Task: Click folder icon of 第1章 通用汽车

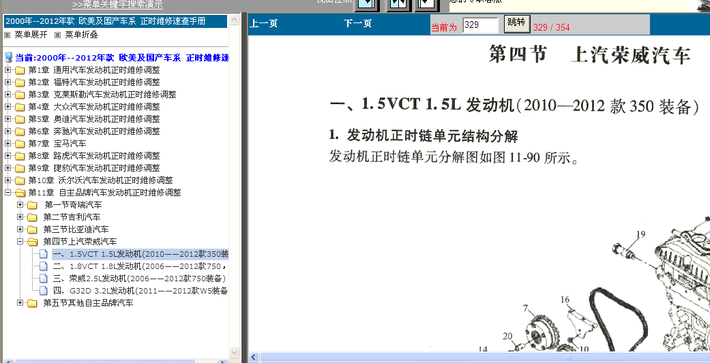Action: coord(20,70)
